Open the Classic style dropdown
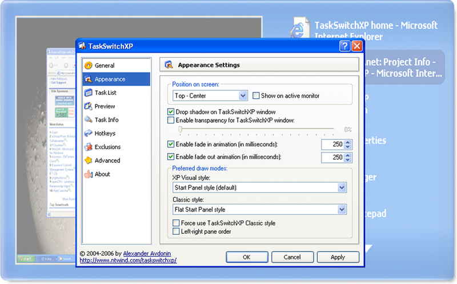 342,209
